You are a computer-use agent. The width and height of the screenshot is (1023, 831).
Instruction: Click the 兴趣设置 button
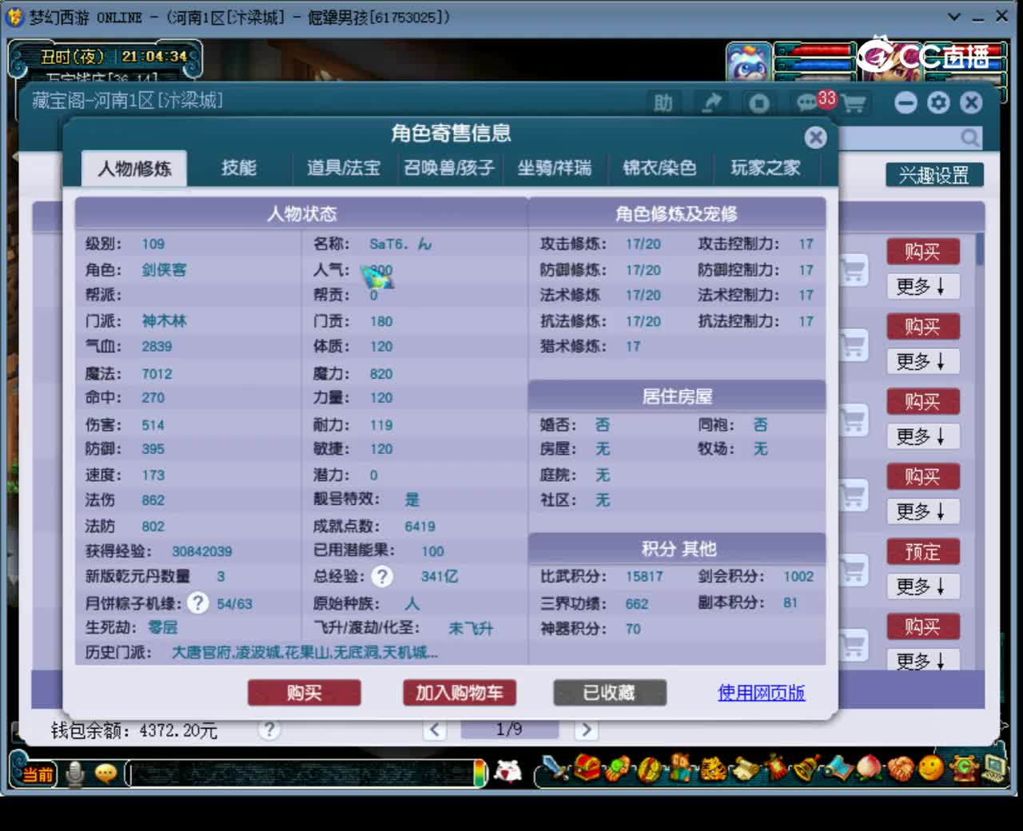tap(934, 175)
